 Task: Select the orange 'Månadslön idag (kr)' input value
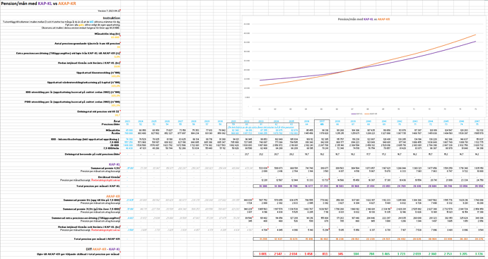click(115, 37)
